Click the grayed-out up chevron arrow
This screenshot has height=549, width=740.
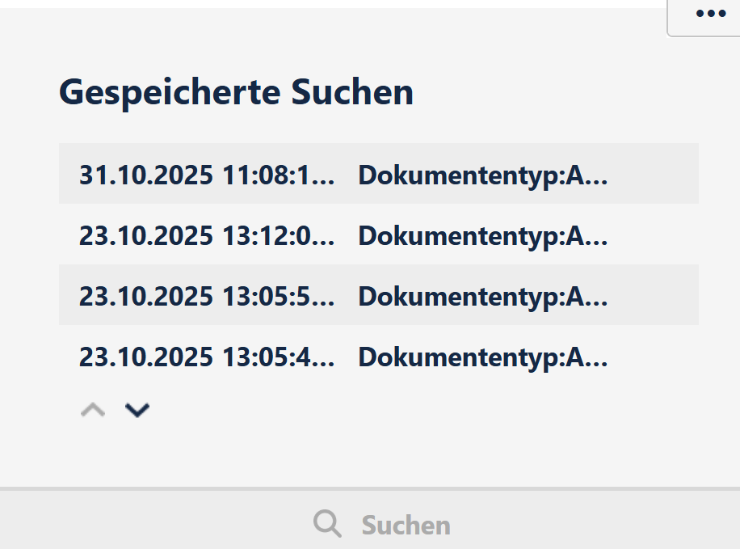pos(92,410)
